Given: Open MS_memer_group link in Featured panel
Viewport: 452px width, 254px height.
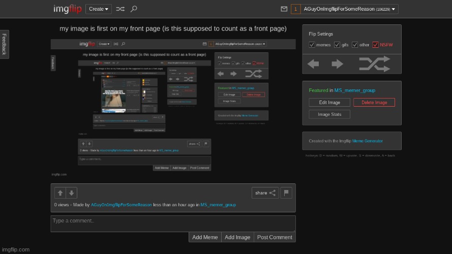Looking at the screenshot, I should [354, 90].
